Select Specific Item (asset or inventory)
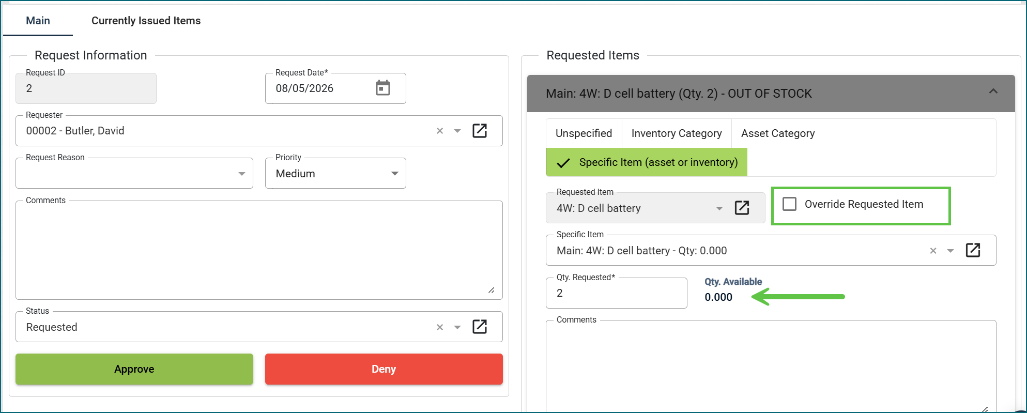Viewport: 1027px width, 413px height. coord(647,162)
